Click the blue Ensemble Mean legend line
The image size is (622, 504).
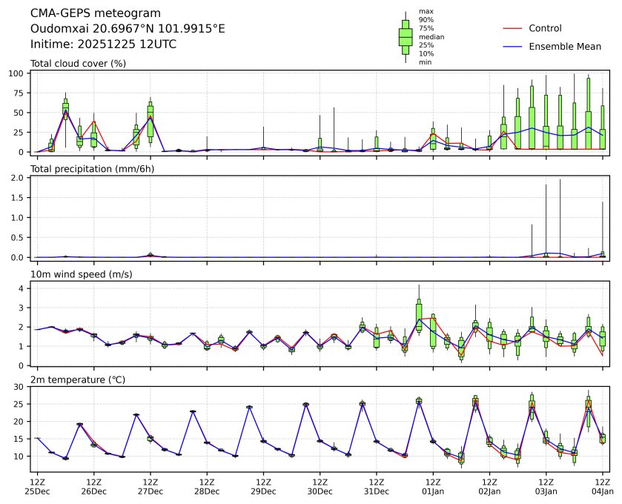pyautogui.click(x=515, y=47)
